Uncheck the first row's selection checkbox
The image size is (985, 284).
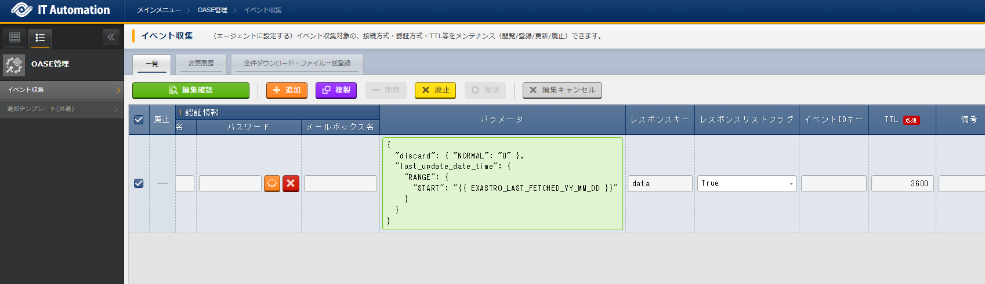click(139, 183)
